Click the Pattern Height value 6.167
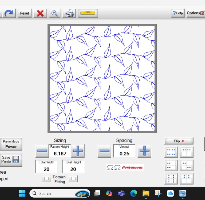205x200 pixels. coord(60,154)
